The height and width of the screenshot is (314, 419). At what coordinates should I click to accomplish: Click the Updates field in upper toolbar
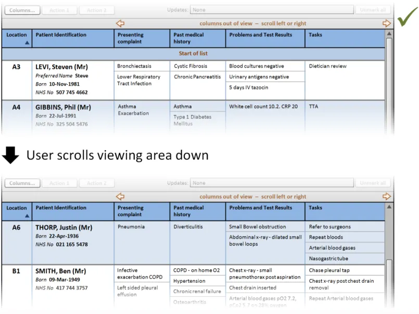271,10
